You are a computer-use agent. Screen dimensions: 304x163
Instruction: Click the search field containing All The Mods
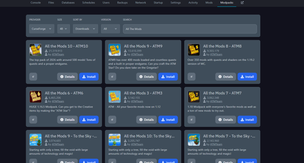[x=190, y=29]
